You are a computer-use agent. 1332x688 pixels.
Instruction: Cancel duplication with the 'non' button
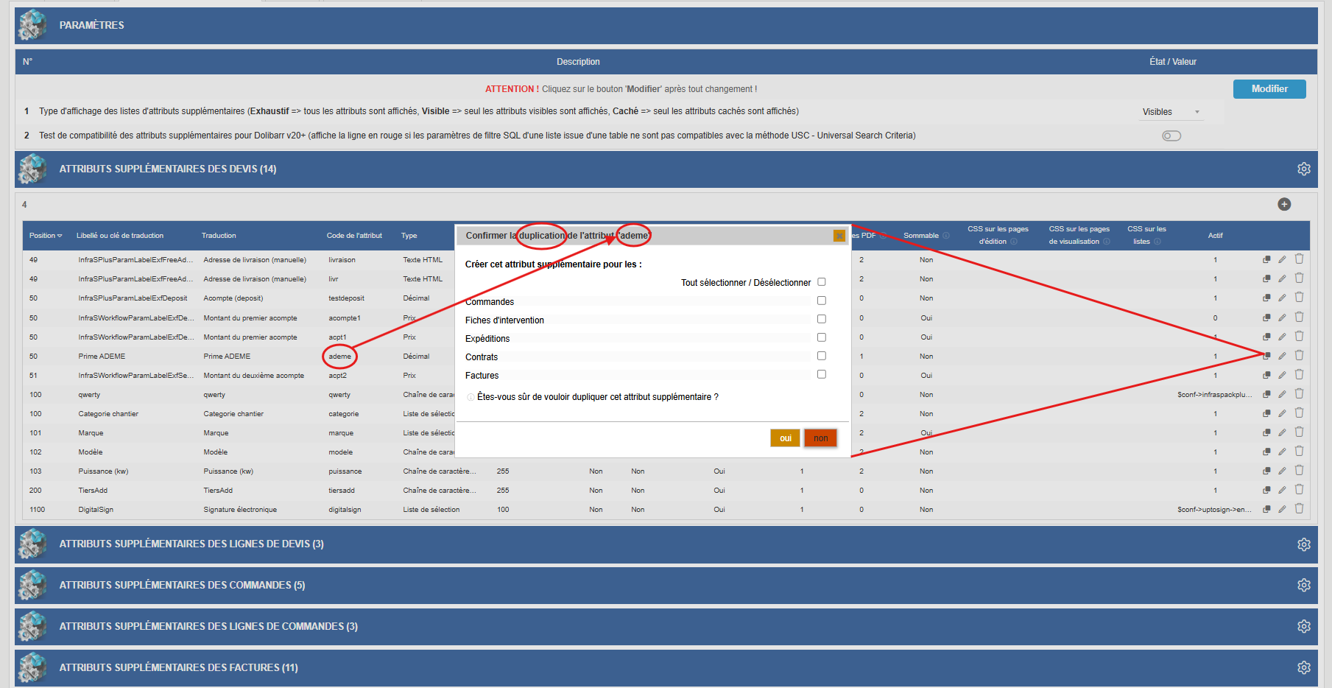(820, 438)
